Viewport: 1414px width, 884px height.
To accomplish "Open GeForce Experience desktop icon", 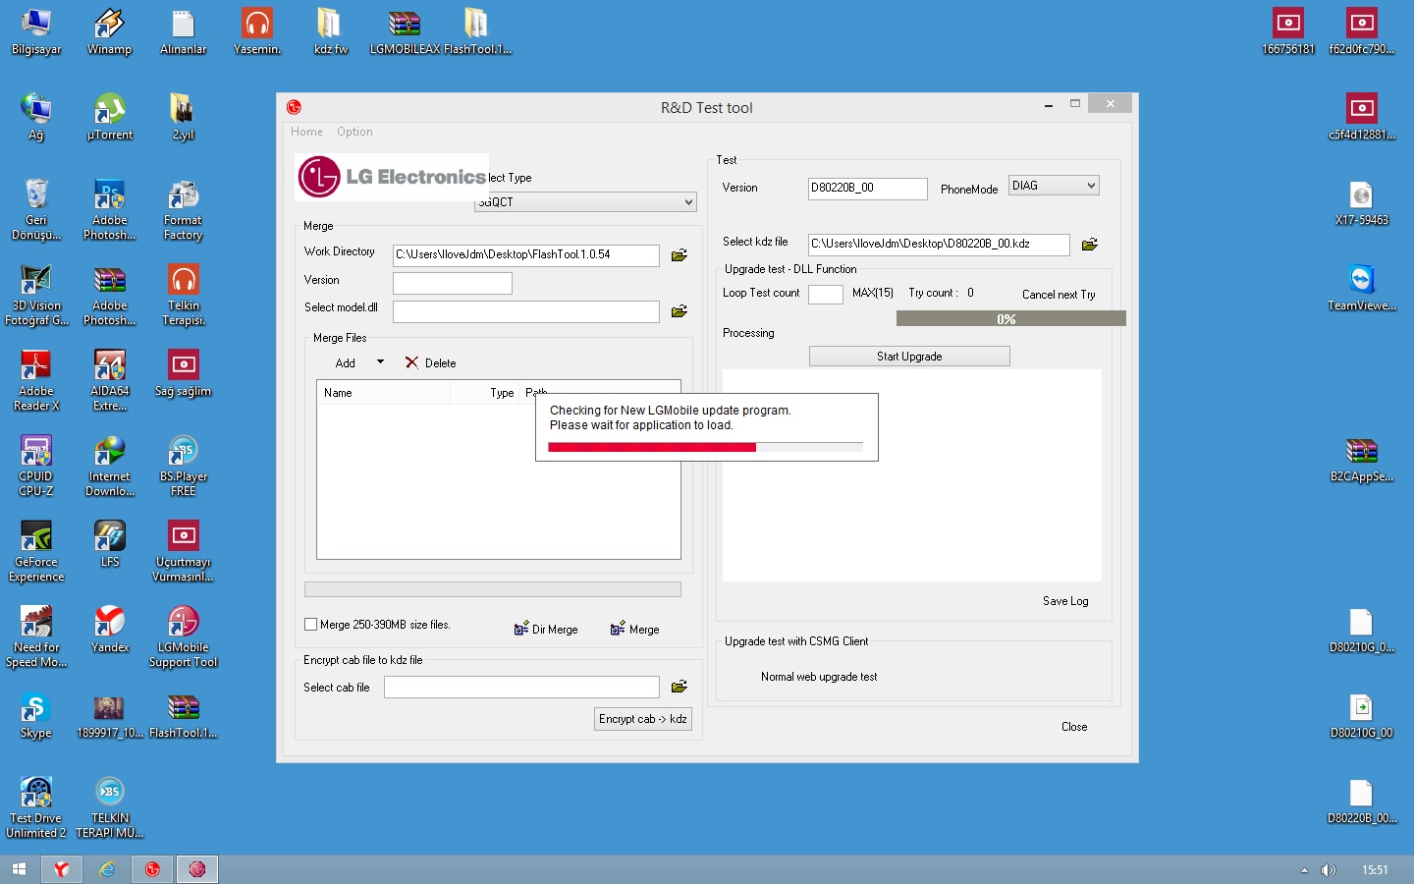I will pyautogui.click(x=36, y=551).
